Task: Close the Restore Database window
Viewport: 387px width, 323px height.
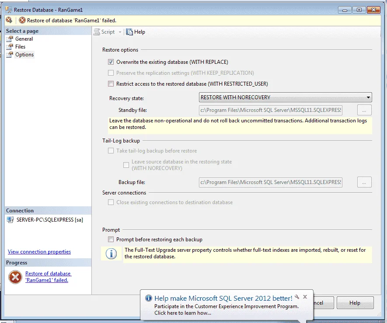Action: 373,10
